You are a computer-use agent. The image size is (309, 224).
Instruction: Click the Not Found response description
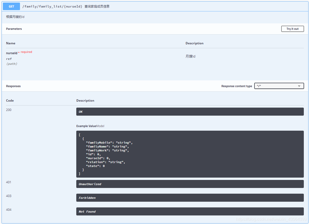point(190,212)
